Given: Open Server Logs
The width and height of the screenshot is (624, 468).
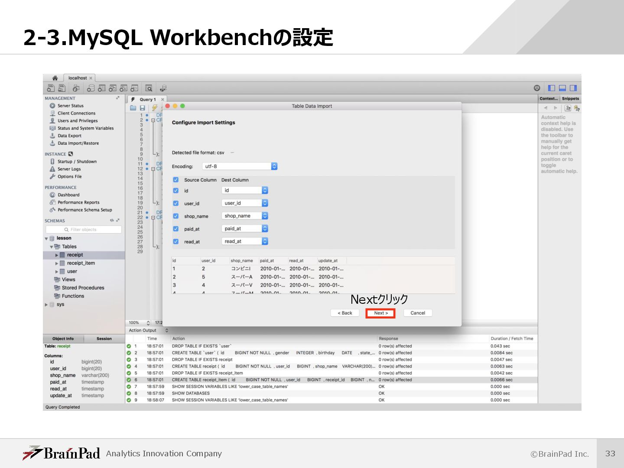Looking at the screenshot, I should (69, 169).
